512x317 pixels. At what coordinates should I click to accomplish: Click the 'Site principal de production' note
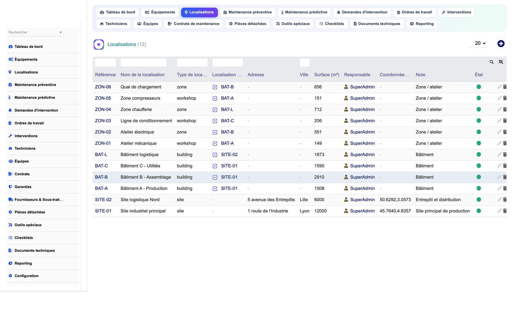[x=443, y=211]
